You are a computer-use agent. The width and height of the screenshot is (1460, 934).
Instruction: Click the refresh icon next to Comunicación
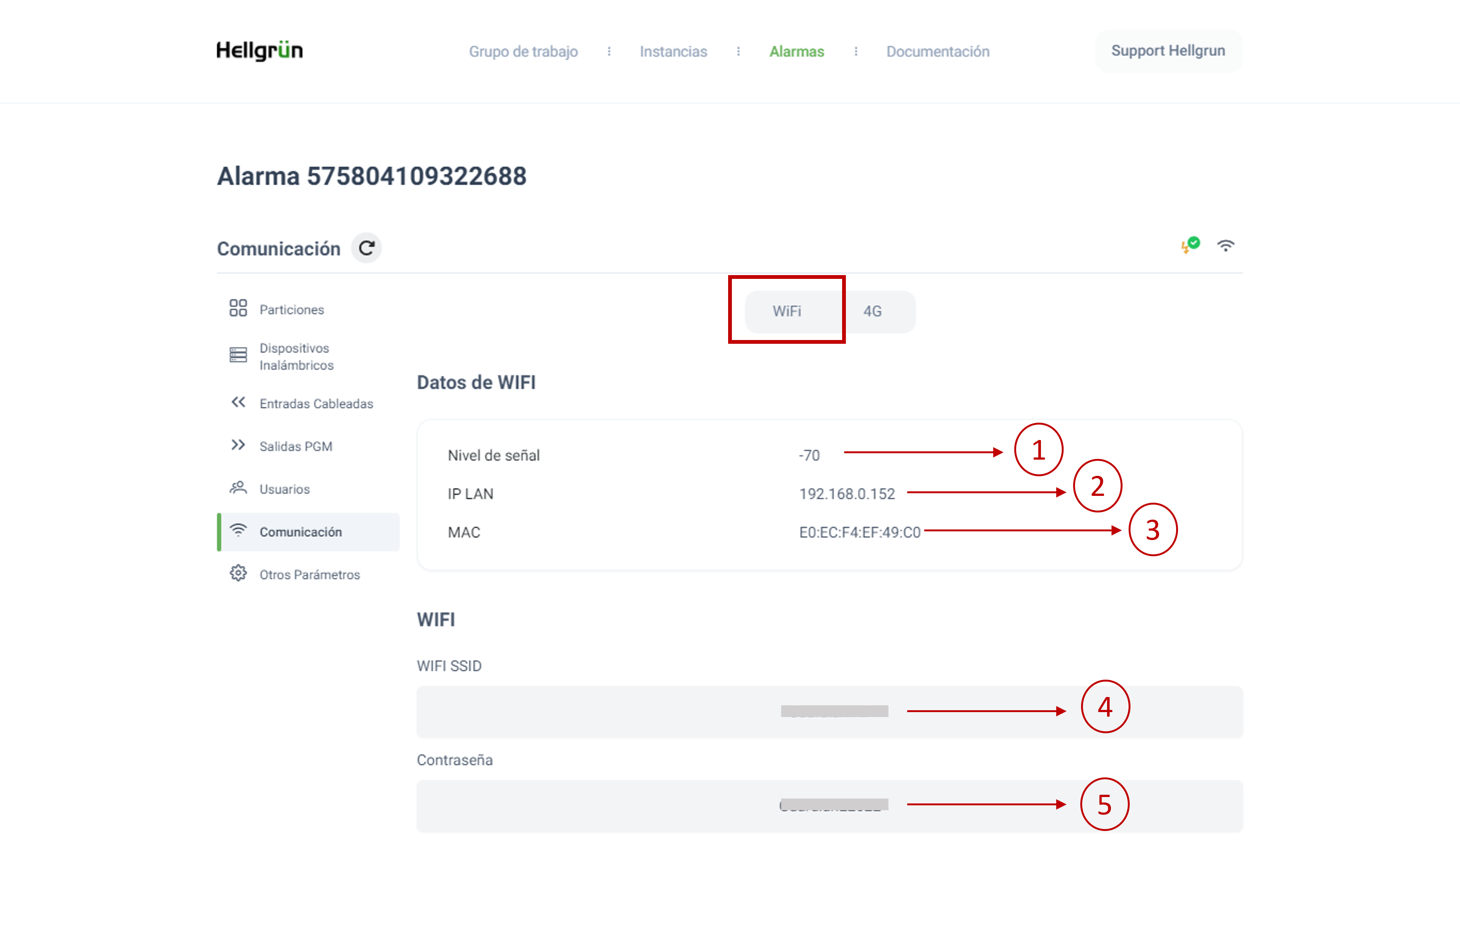[x=367, y=248]
